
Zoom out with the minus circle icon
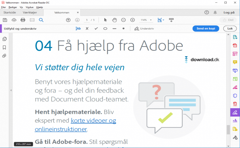coord(123,20)
